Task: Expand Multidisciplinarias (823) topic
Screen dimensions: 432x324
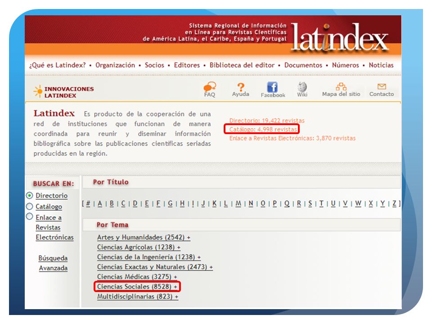Action: click(x=138, y=297)
